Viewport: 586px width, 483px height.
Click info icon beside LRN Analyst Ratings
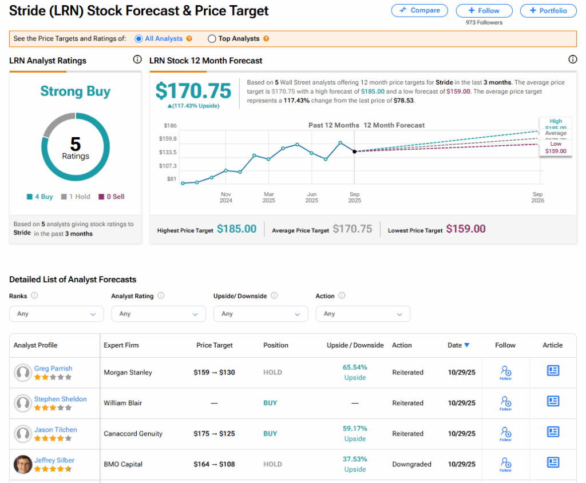tap(137, 59)
